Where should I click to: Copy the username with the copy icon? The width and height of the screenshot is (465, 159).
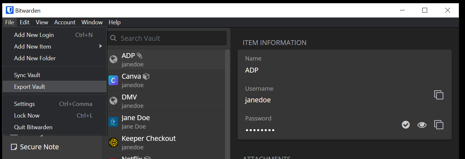pos(438,95)
